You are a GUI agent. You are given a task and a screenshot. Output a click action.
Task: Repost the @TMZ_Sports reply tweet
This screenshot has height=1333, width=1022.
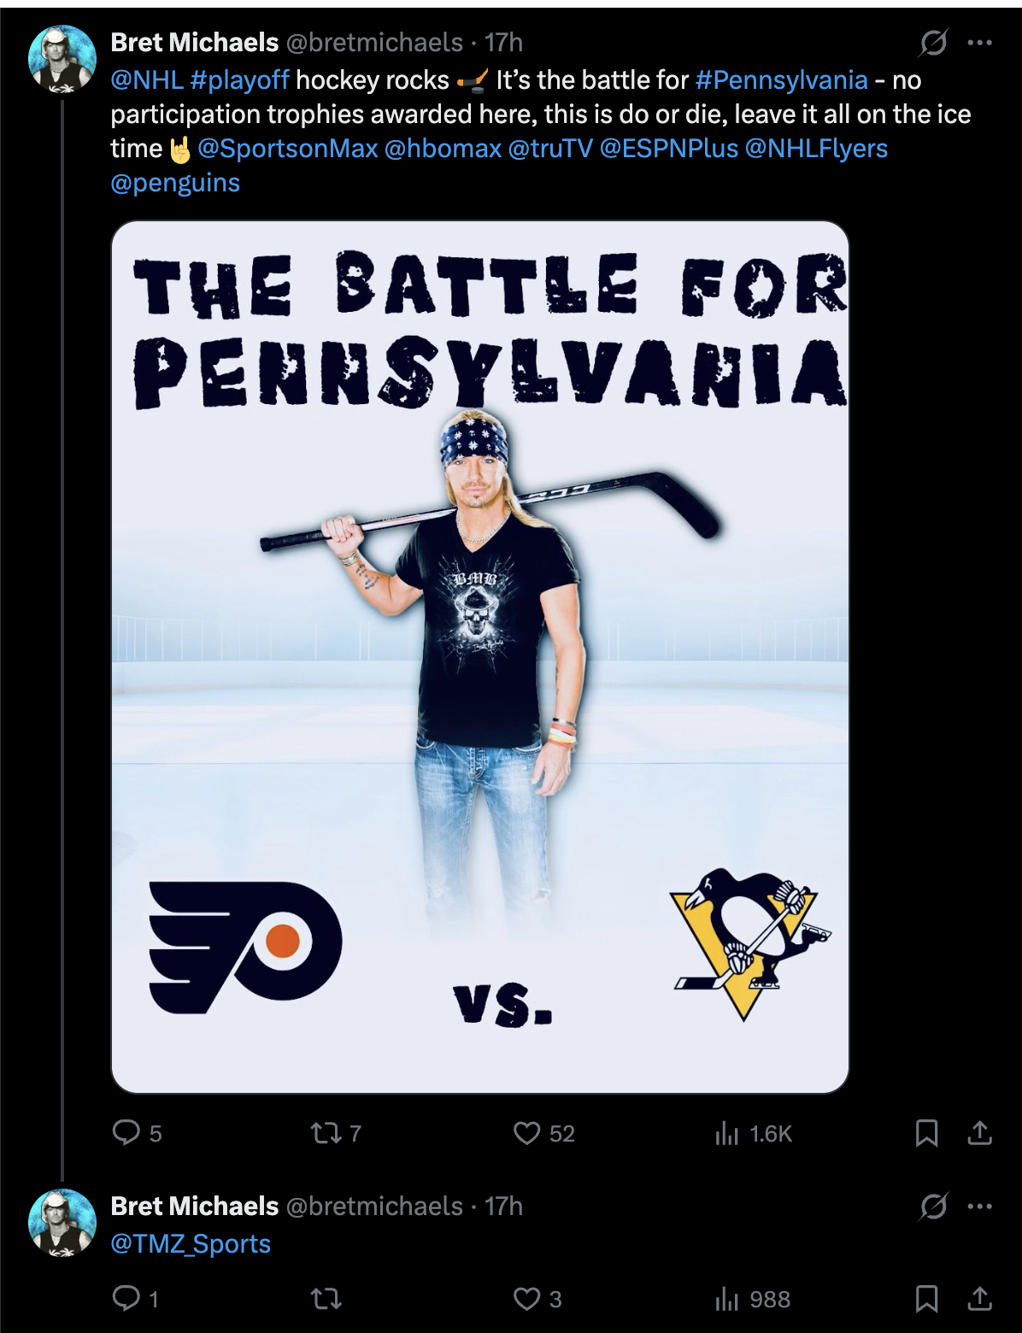coord(325,1299)
